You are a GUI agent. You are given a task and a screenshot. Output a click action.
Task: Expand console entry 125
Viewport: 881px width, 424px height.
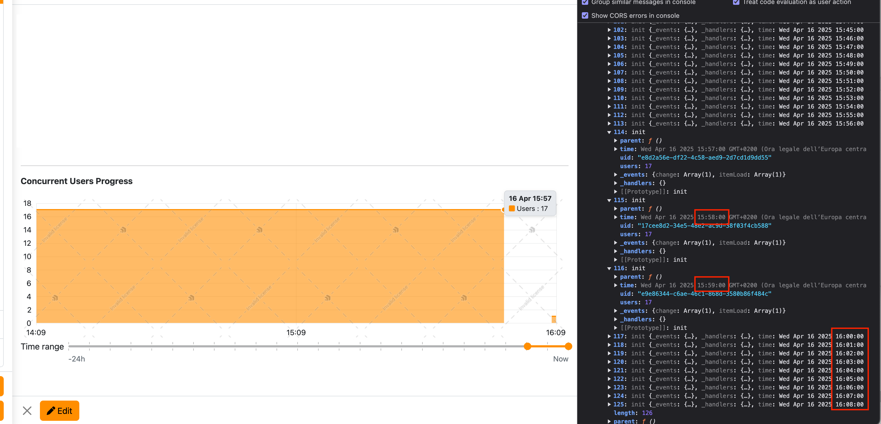pos(609,405)
